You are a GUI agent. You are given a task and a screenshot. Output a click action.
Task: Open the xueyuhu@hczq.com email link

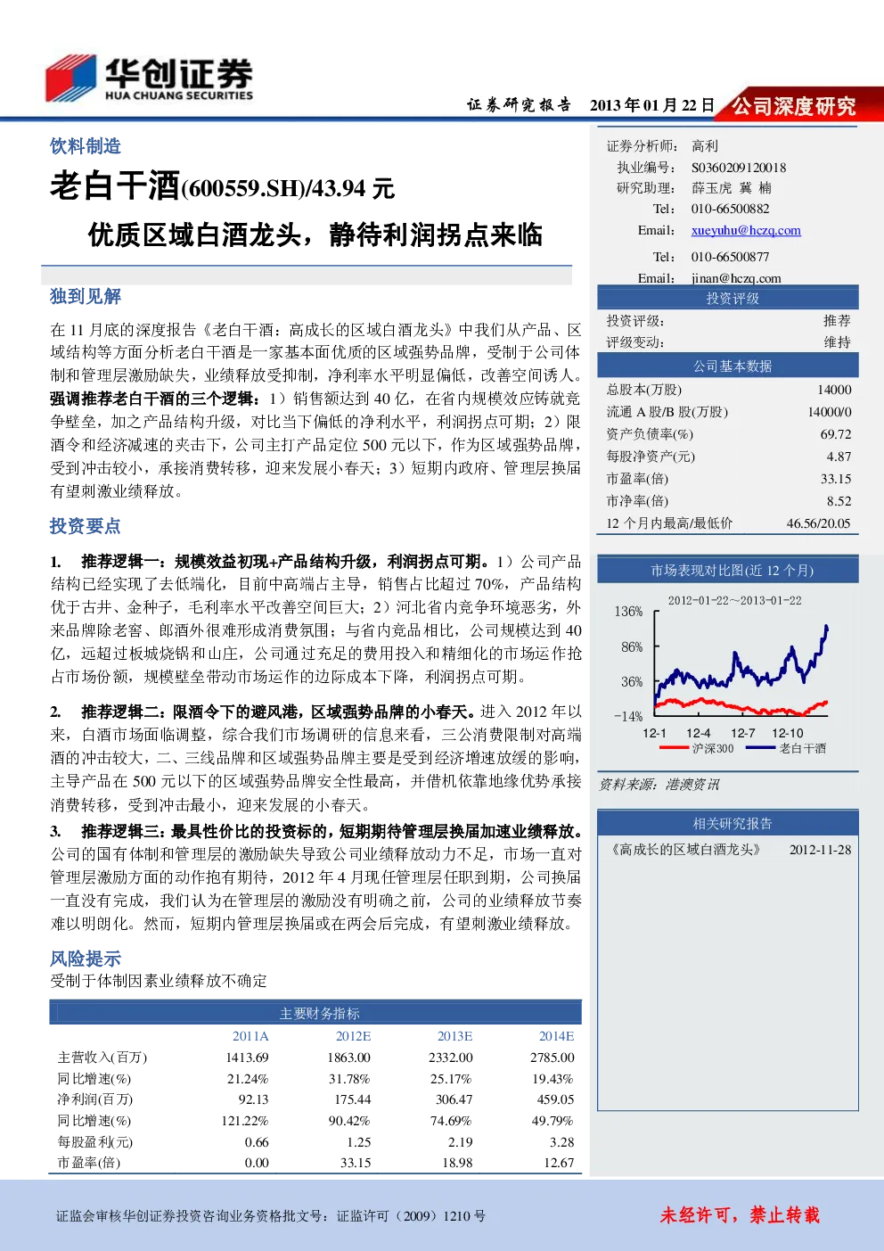click(x=746, y=230)
